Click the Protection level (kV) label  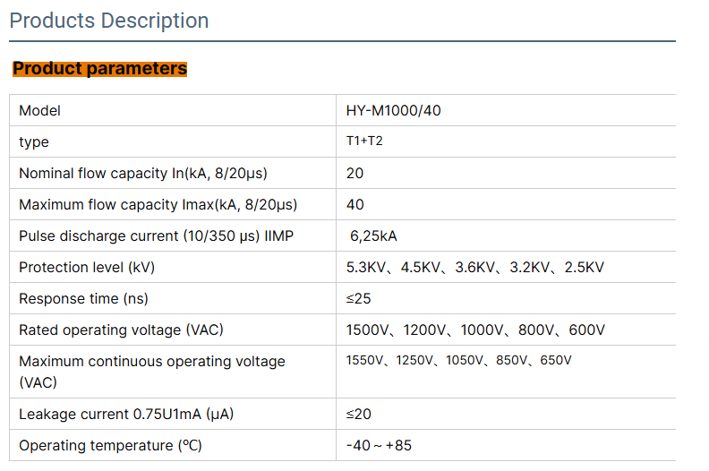pos(93,268)
